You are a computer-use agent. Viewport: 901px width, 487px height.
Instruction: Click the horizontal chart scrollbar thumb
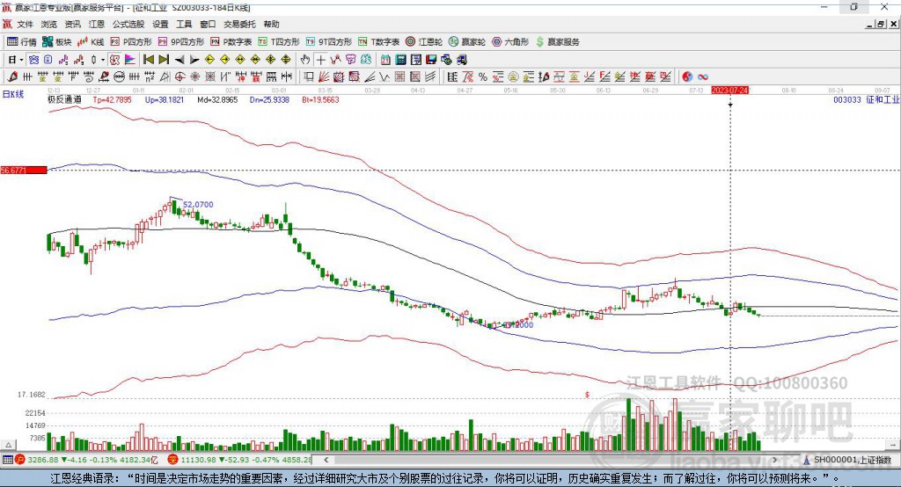(x=550, y=460)
